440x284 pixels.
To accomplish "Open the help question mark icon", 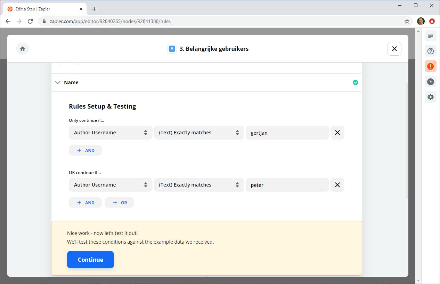I will (431, 52).
